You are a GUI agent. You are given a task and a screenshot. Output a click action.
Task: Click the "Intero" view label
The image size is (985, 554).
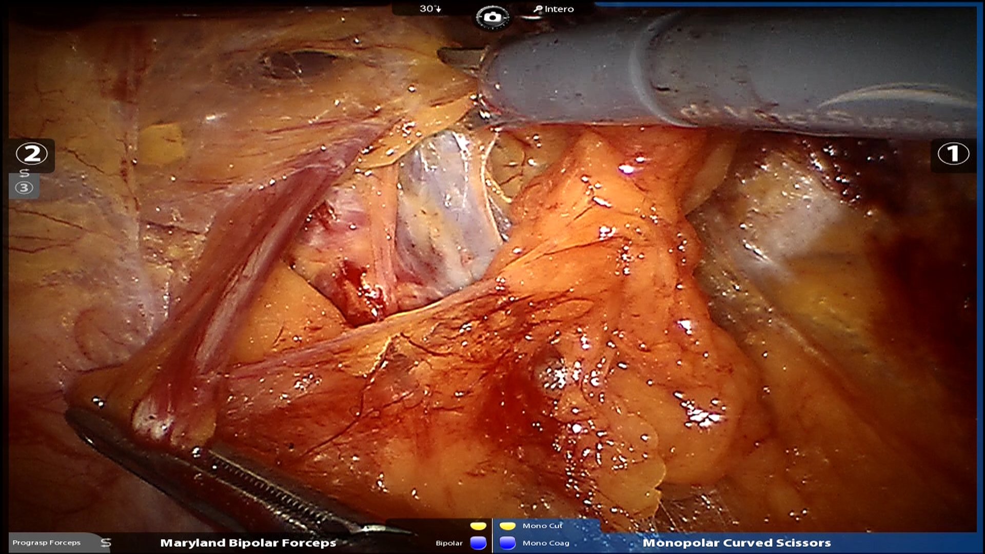coord(559,9)
